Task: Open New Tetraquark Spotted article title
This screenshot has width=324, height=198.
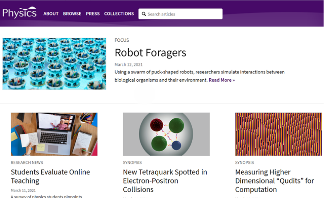Action: click(x=165, y=181)
